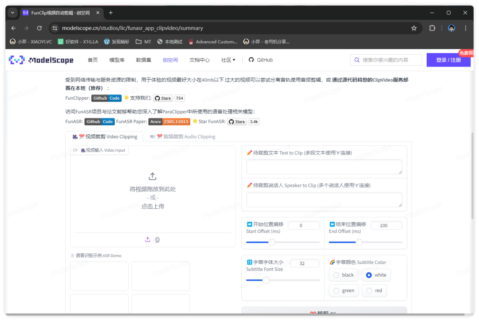Open 文档中心 navigation item
This screenshot has height=321, width=479.
[200, 60]
